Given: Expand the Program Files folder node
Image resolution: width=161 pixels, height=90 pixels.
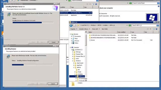Looking at the screenshot, I should click(73, 54).
